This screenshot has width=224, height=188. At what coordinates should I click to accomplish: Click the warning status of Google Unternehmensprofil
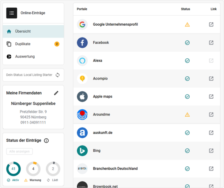point(187,24)
